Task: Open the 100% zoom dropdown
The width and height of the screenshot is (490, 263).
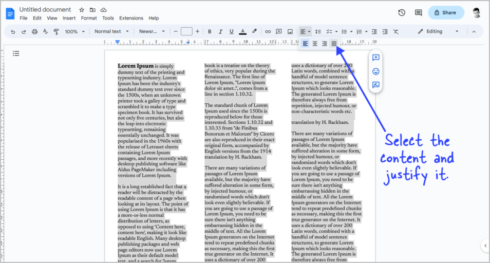Action: pyautogui.click(x=74, y=31)
